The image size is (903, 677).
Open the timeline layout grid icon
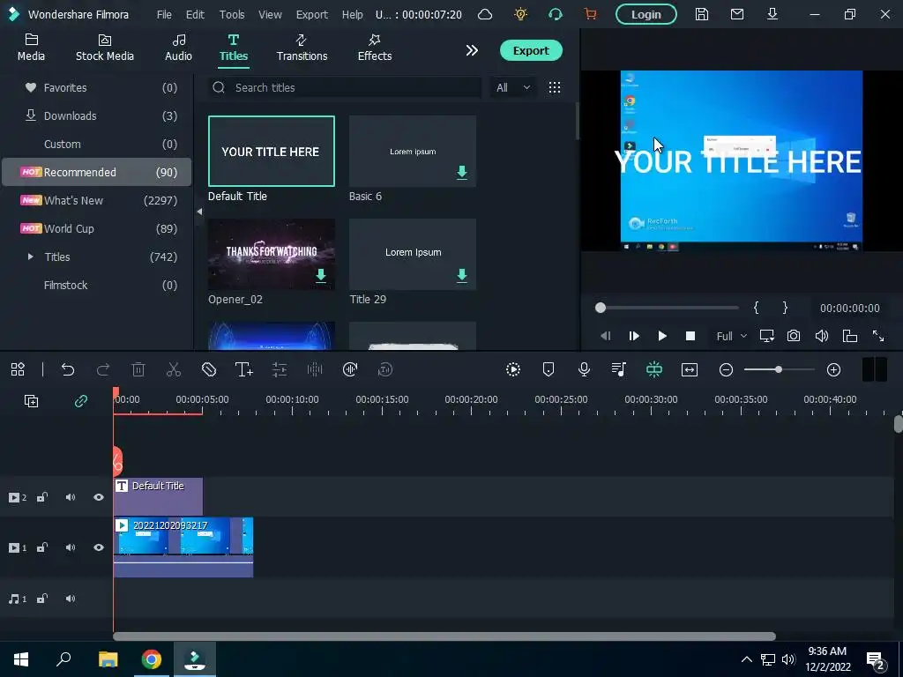(18, 369)
